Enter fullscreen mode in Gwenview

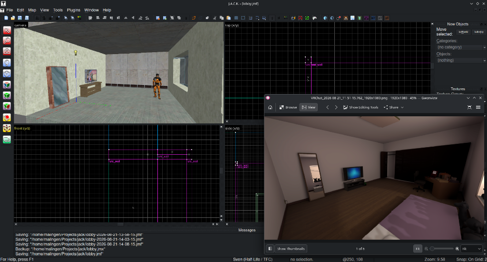tap(469, 107)
